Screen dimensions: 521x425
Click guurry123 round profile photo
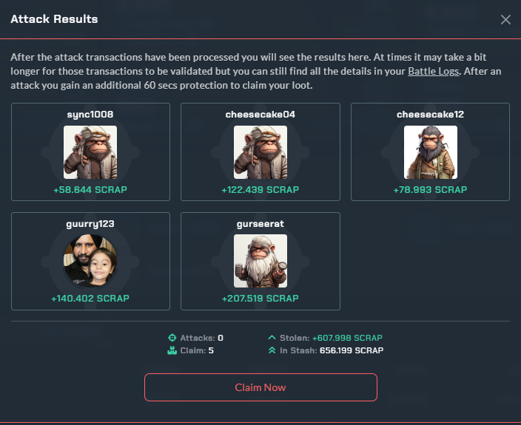point(90,261)
